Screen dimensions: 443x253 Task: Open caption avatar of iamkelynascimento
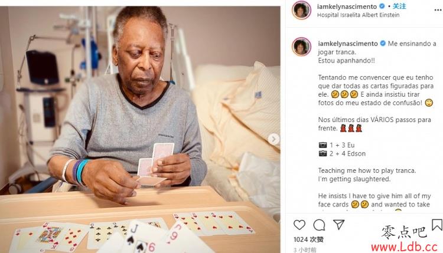tap(301, 47)
